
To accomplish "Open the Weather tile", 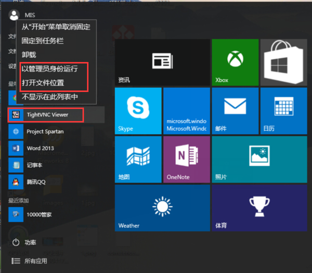I will pos(162,208).
